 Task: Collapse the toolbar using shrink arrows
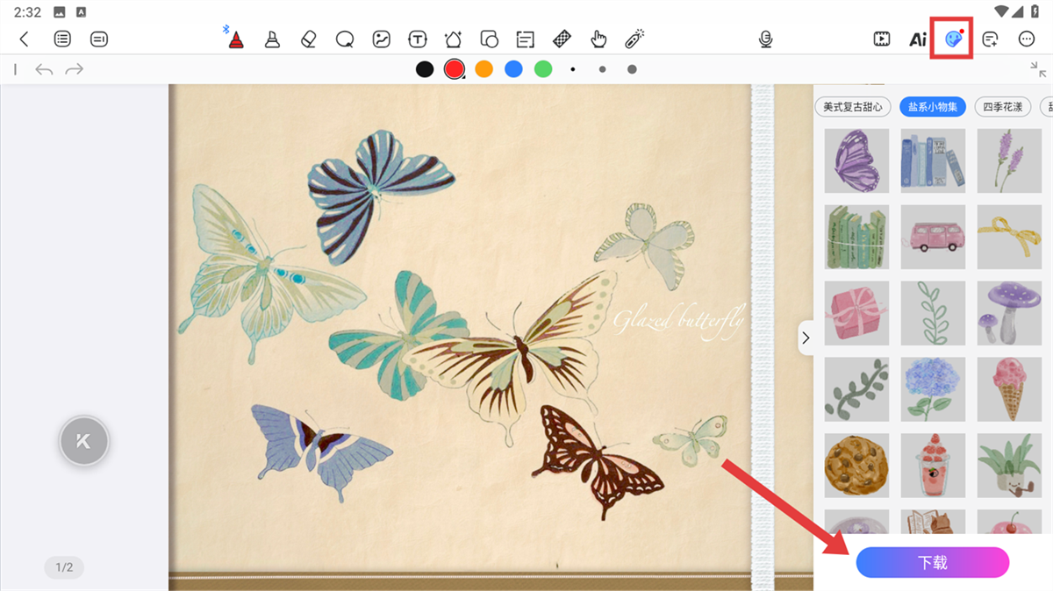point(1038,69)
